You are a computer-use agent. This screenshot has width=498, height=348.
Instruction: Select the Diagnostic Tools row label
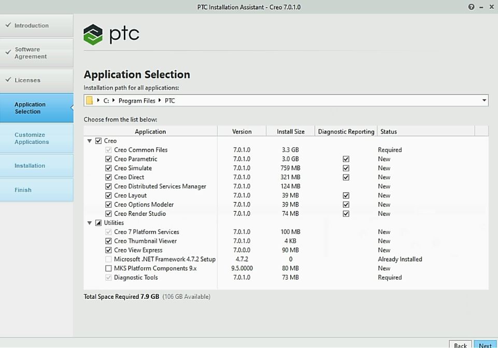pyautogui.click(x=136, y=278)
